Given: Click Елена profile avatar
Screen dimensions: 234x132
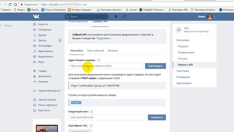Looking at the screenshot, I should (210, 16).
